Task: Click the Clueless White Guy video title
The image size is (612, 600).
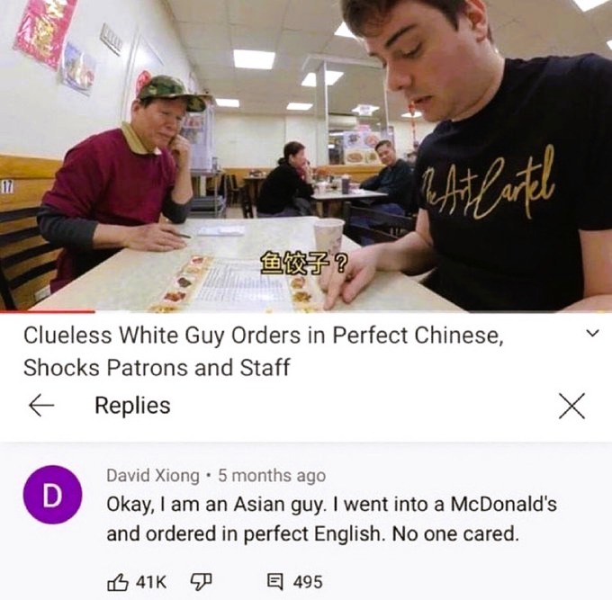Action: pos(264,351)
